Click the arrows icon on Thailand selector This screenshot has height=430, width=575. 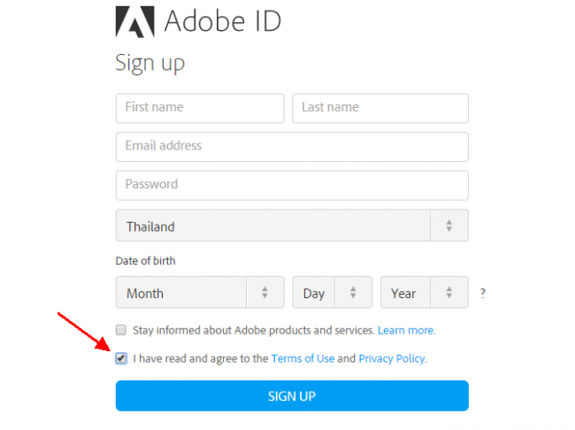pos(449,226)
